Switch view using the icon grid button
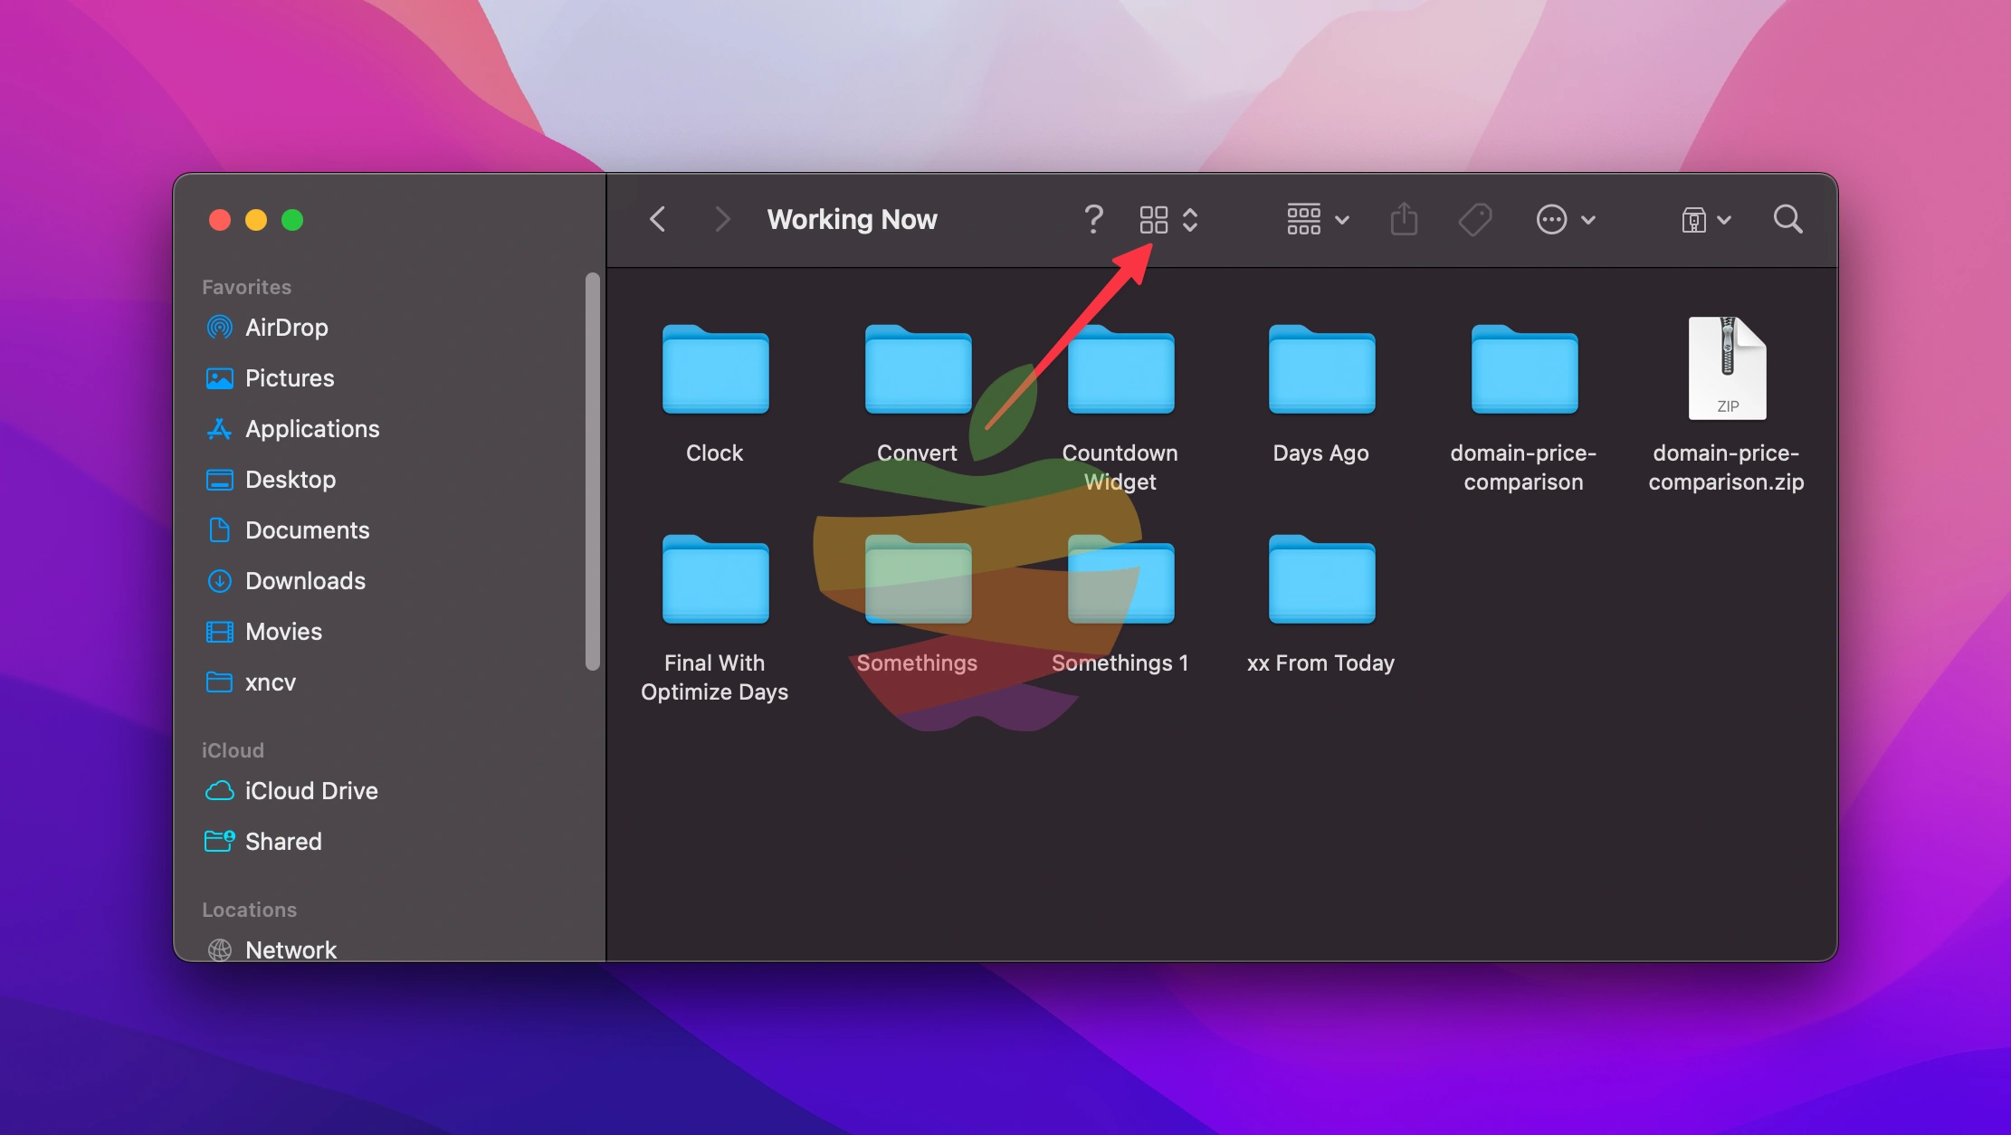Image resolution: width=2011 pixels, height=1135 pixels. 1153,219
